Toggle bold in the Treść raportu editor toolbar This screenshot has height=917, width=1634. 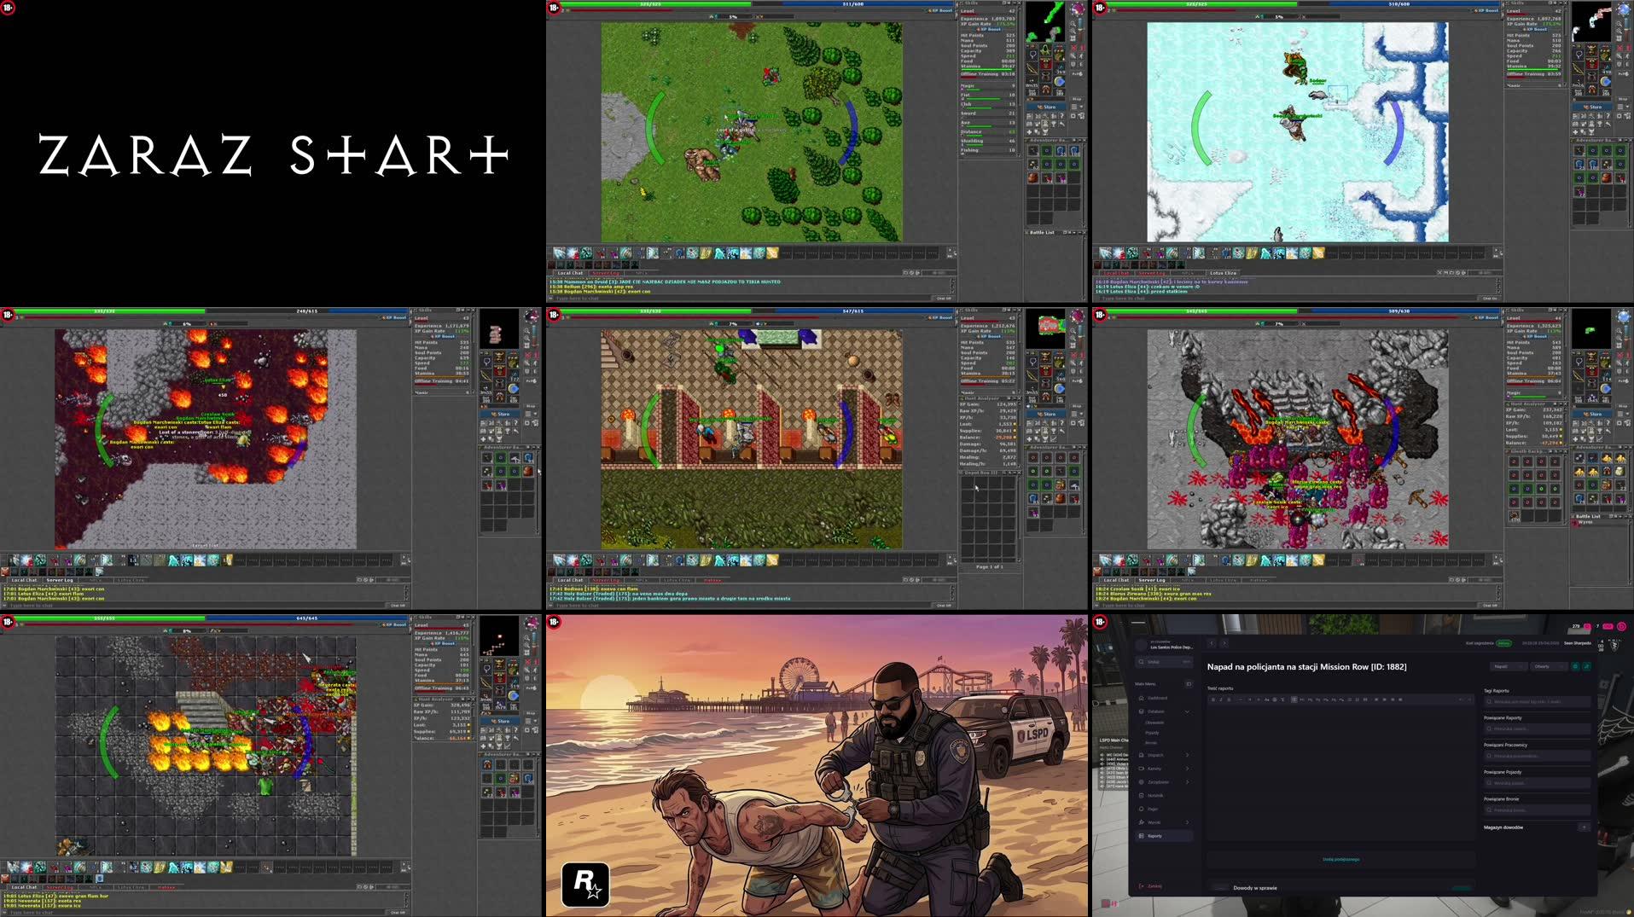click(x=1213, y=699)
